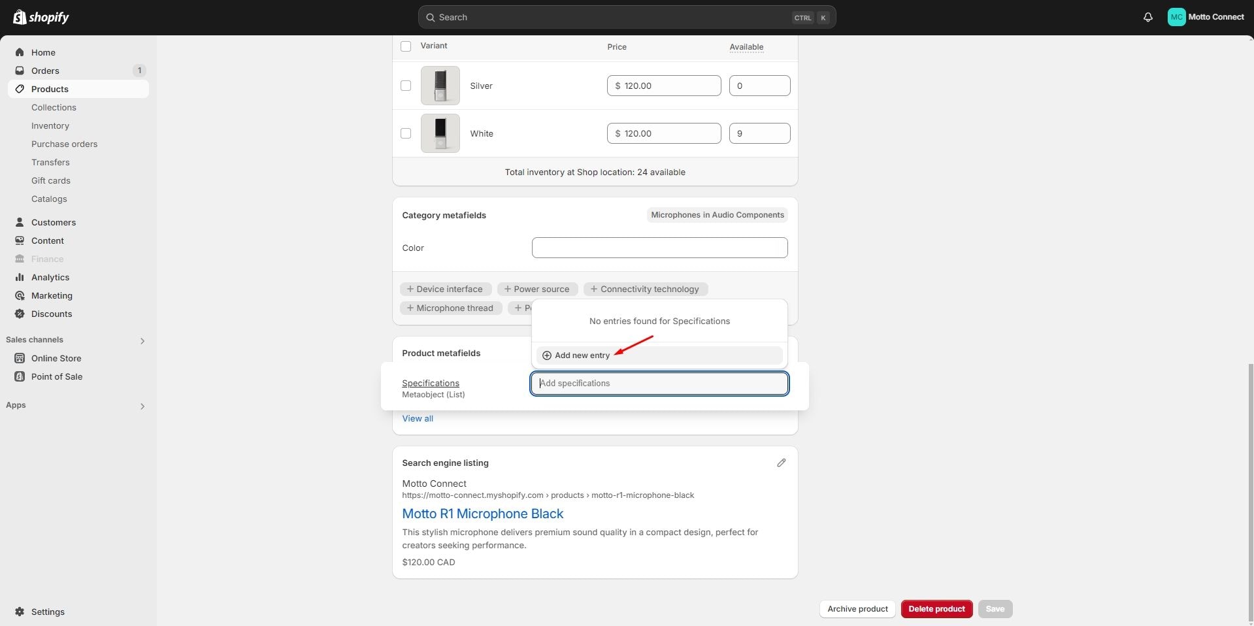Screen dimensions: 1254x626
Task: Click the Add specifications input field
Action: (659, 384)
